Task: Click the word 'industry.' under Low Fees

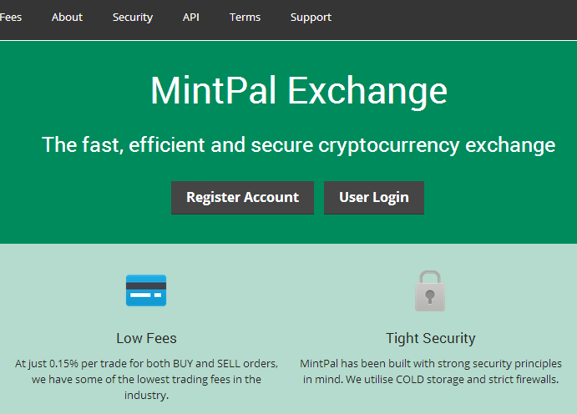Action: click(x=146, y=395)
